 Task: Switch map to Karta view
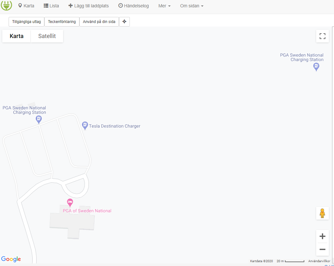click(x=17, y=36)
